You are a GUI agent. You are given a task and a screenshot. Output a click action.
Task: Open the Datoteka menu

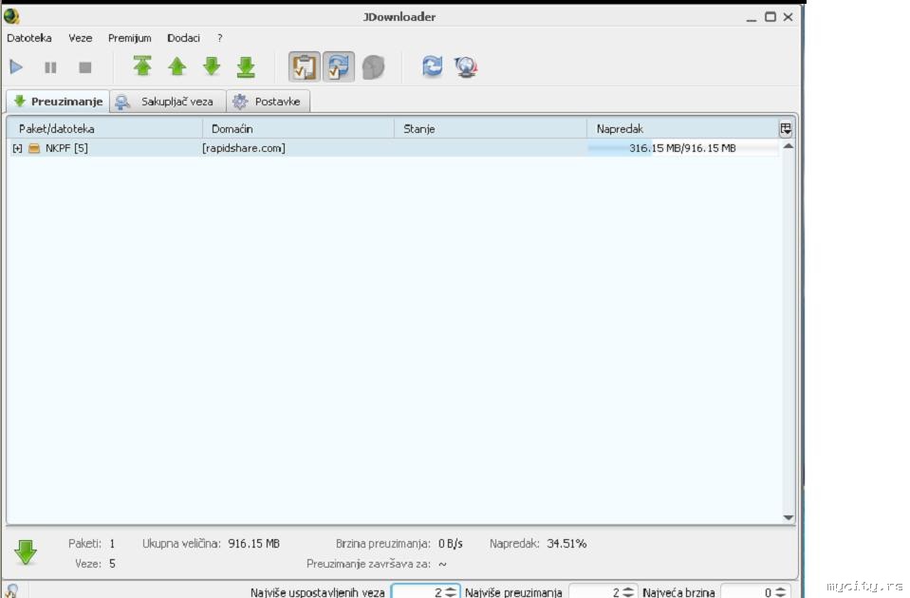point(29,38)
